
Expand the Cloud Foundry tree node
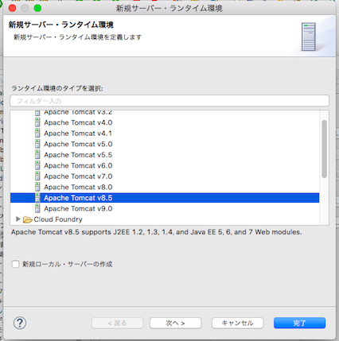click(x=18, y=219)
